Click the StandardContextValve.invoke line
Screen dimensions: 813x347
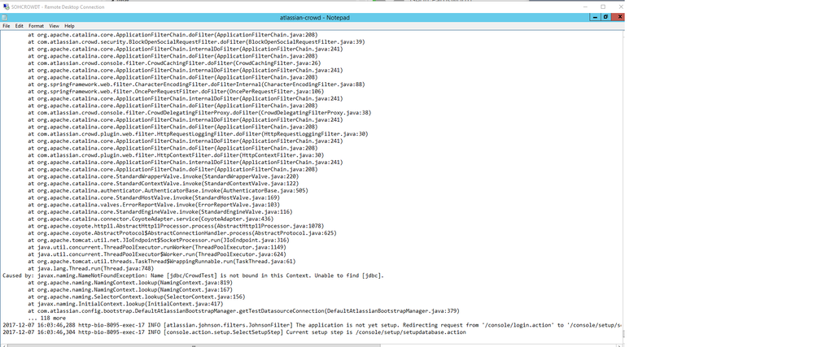pos(164,184)
